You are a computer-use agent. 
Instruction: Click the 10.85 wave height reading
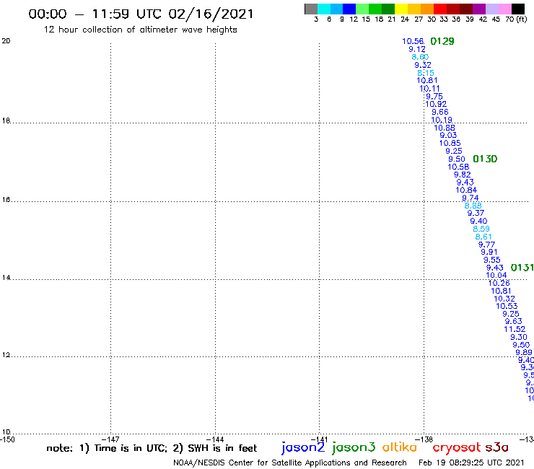pyautogui.click(x=450, y=143)
